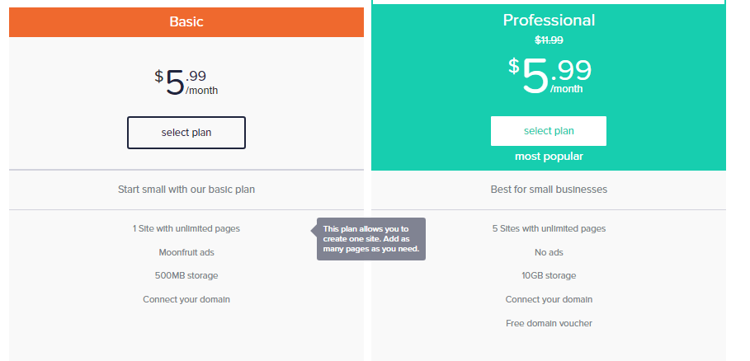
Task: Click the crossed-out $11.99 price
Action: 549,40
